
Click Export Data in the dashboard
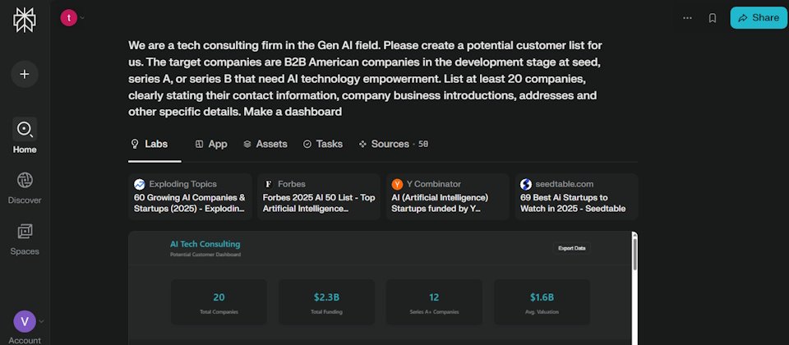click(572, 248)
